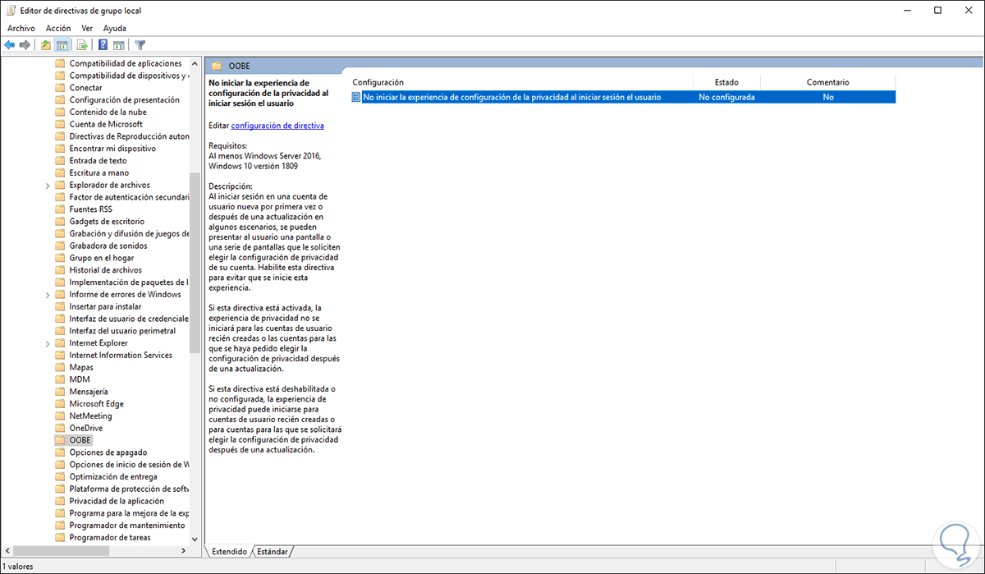Click the Forward arrow toolbar icon
Viewport: 985px width, 574px height.
(25, 45)
